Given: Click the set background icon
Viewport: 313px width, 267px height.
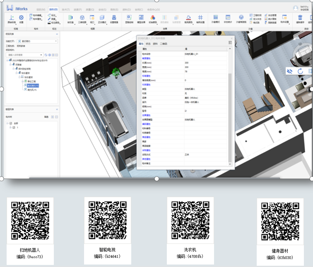Looking at the screenshot, I should [x=114, y=17].
